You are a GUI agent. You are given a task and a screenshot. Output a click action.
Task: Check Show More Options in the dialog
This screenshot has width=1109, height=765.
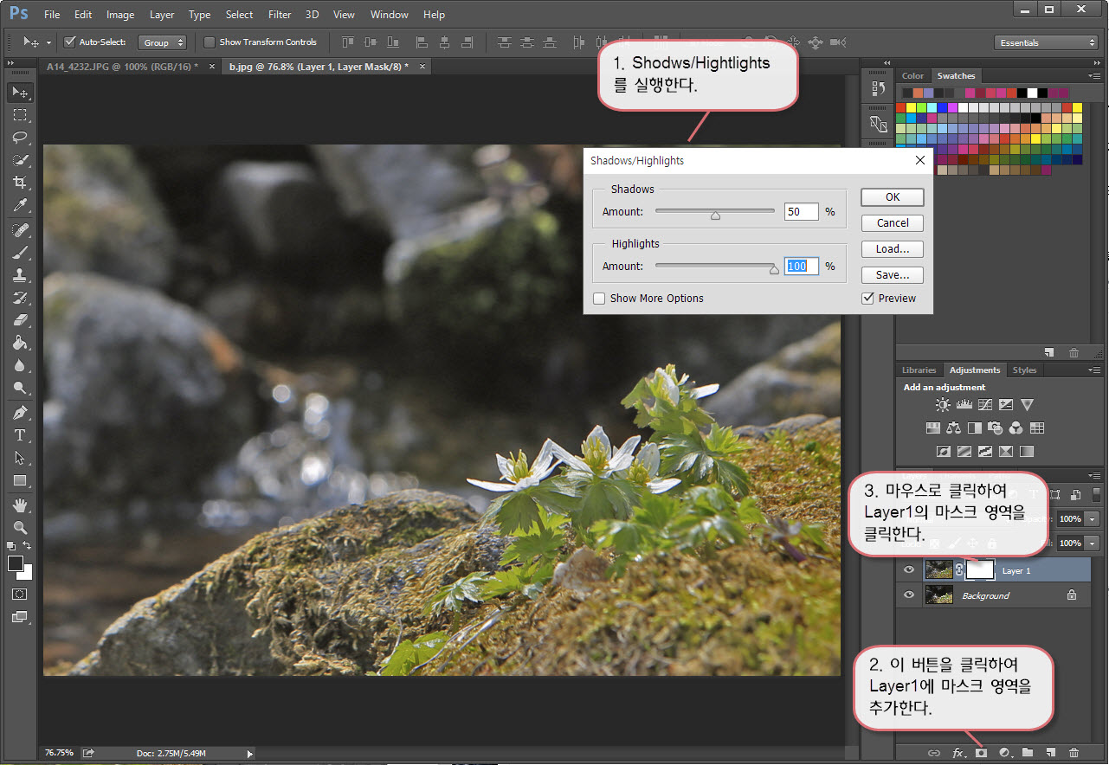coord(599,299)
